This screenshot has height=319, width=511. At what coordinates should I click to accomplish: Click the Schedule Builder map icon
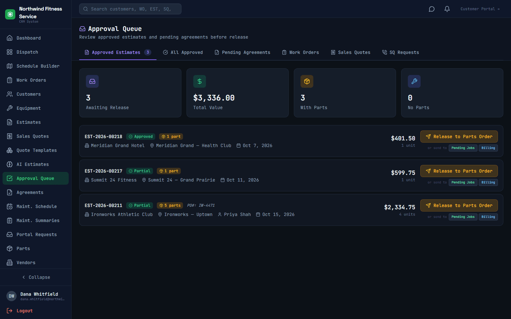tap(10, 66)
